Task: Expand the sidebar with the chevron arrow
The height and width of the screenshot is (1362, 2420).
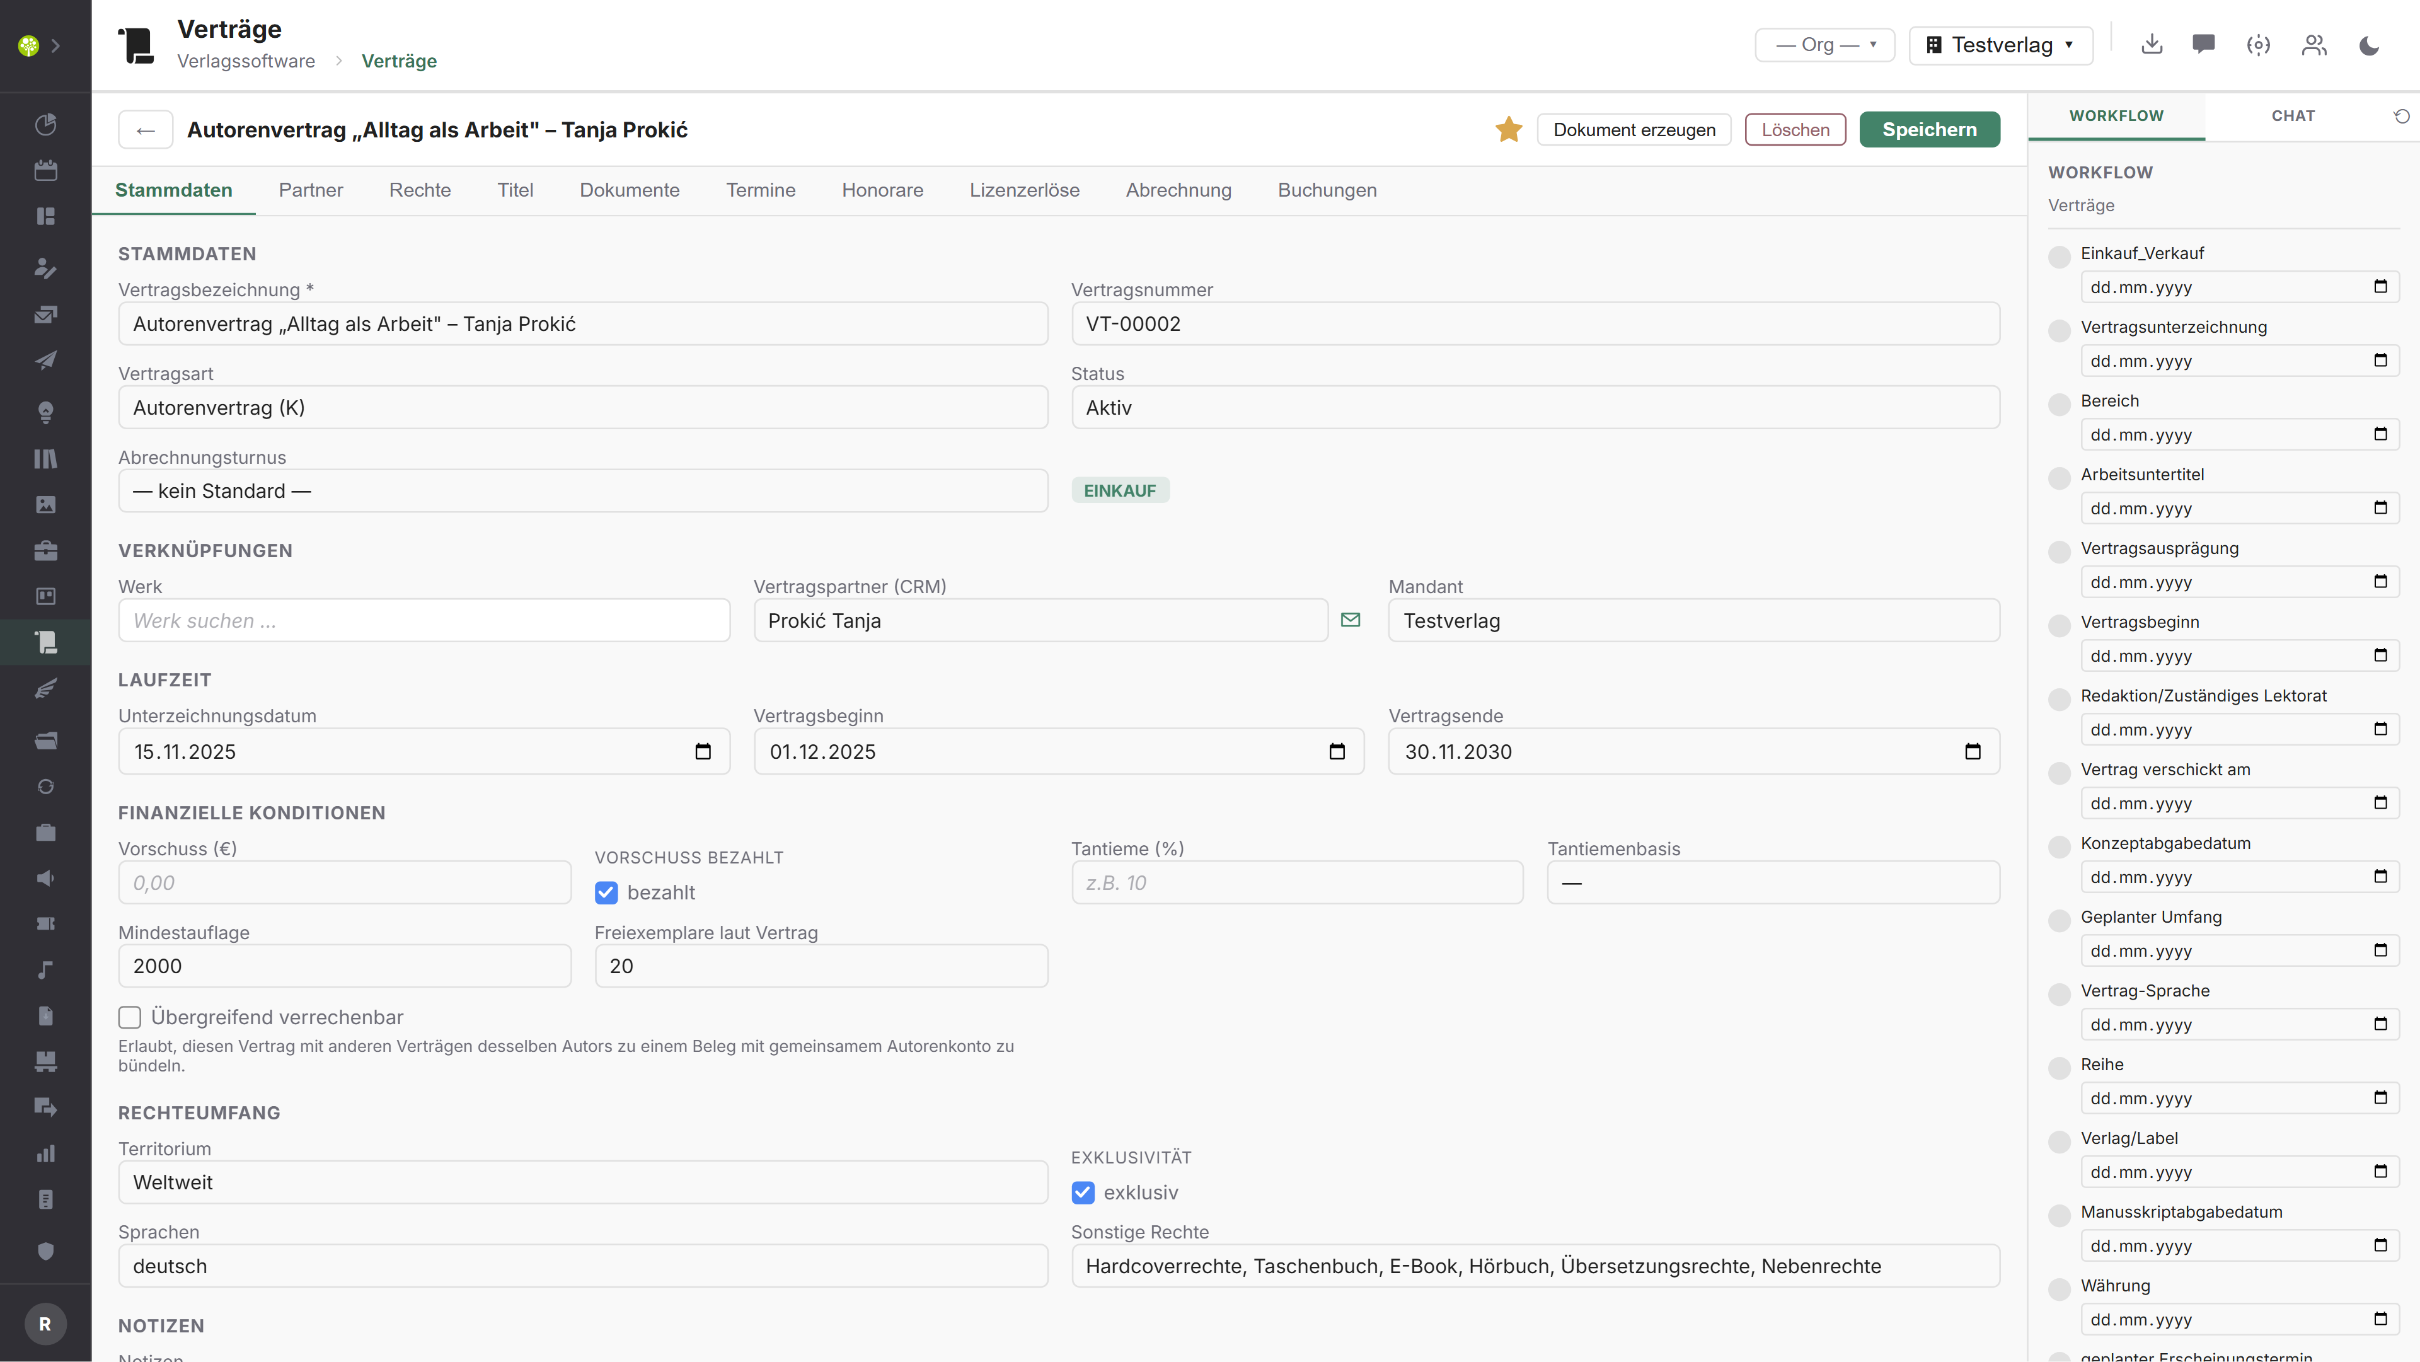Action: click(56, 45)
